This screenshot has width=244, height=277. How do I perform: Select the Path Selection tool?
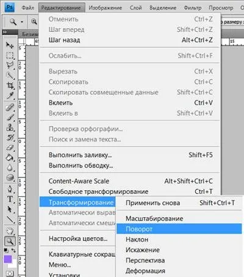coord(10,209)
